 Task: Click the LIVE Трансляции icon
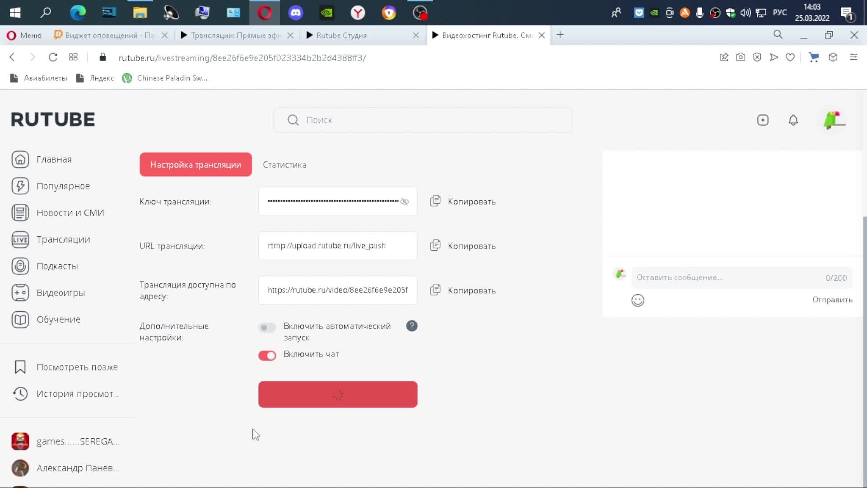pos(20,239)
